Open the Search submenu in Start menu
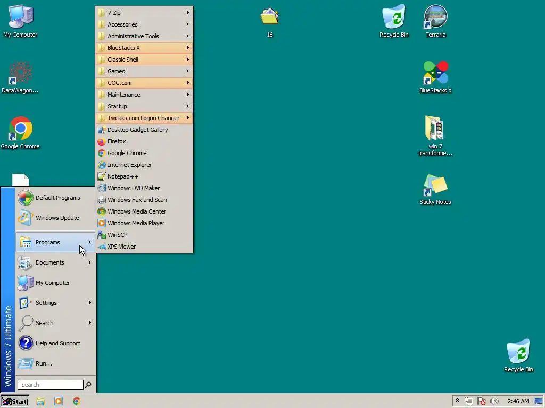Screen dimensions: 545x408 pos(55,323)
